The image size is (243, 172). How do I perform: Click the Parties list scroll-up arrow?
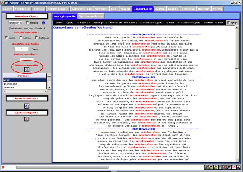click(x=49, y=75)
